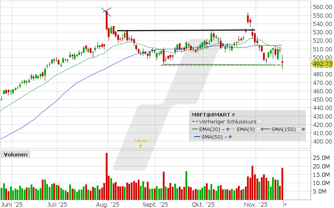Enable the Vorheriger Schlusskurs checkbox

pos(259,122)
